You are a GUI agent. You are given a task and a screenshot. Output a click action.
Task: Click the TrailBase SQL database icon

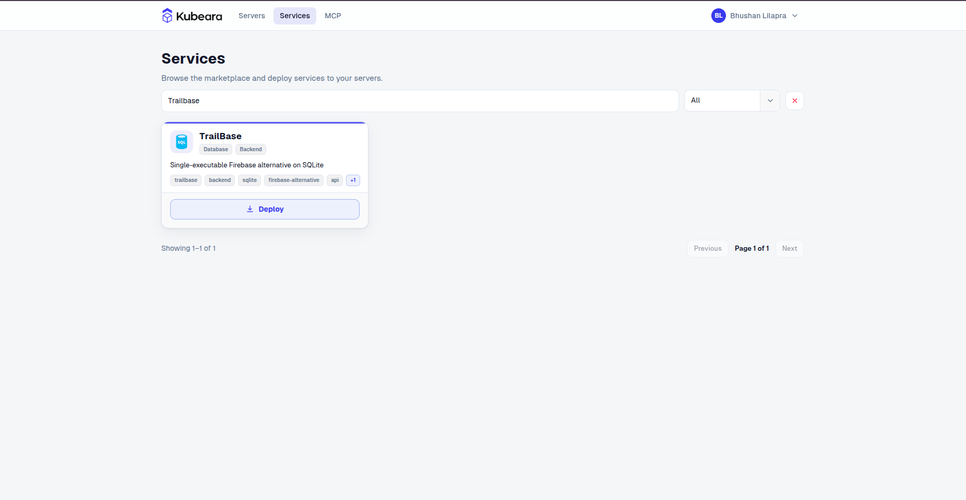click(182, 142)
